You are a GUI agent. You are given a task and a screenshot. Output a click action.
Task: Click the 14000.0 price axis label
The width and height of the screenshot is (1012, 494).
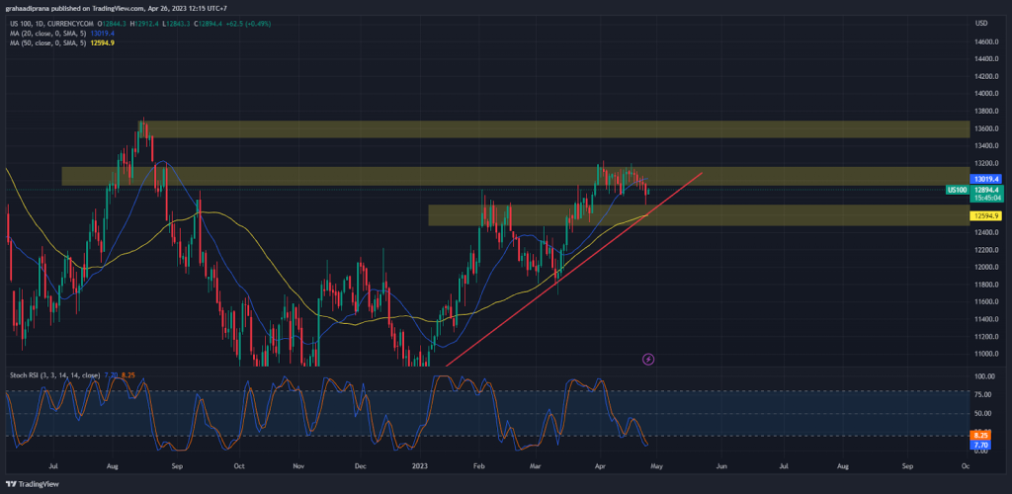point(987,94)
